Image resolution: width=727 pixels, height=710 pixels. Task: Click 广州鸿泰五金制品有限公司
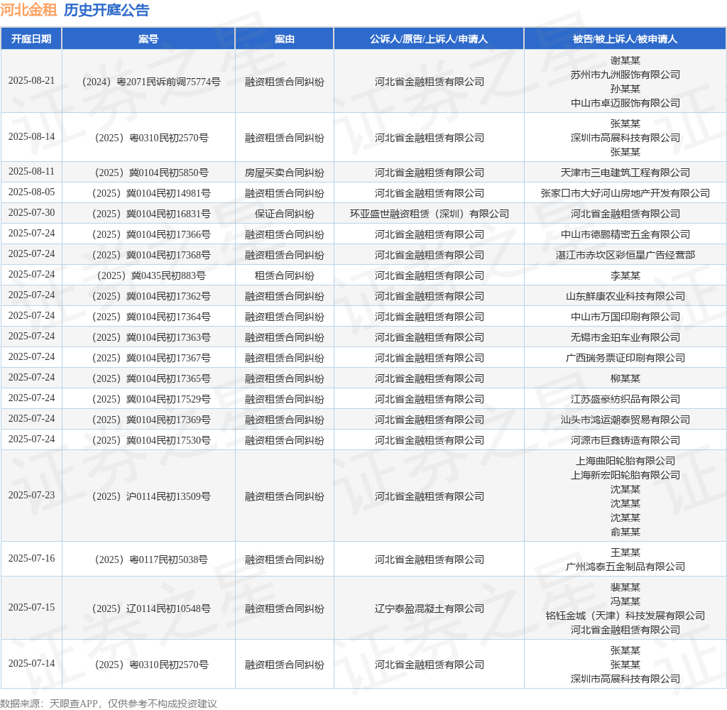(625, 567)
